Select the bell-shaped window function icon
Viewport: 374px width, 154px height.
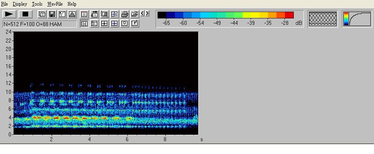coord(72,14)
